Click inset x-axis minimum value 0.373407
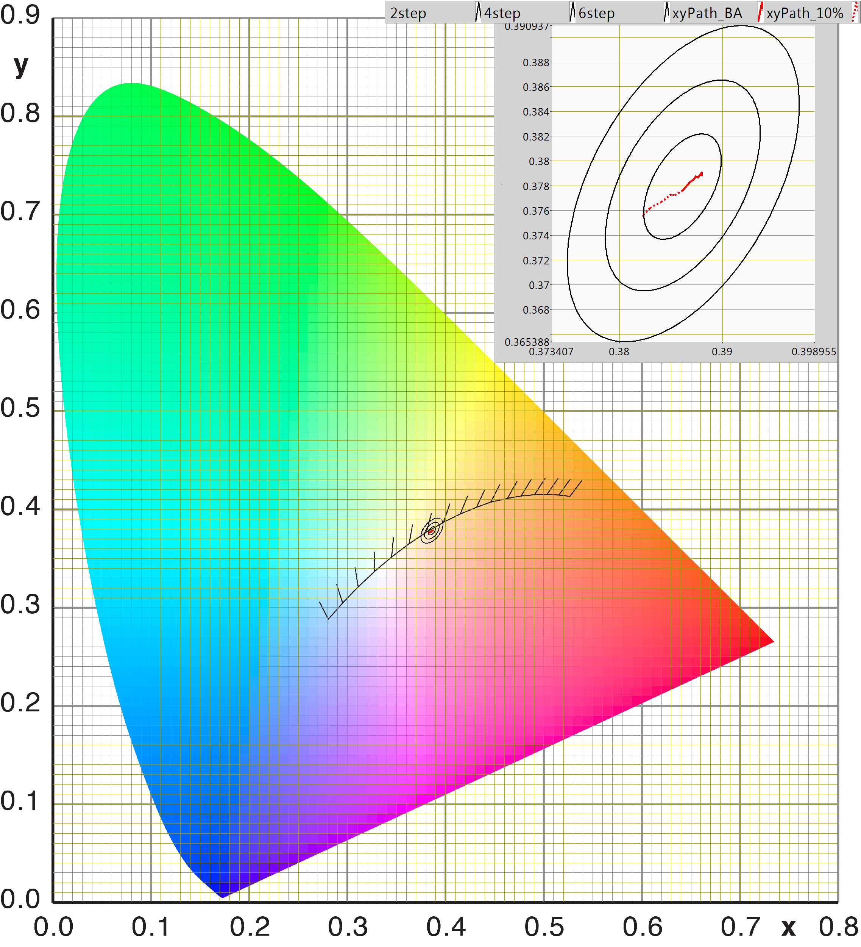The image size is (861, 947). pyautogui.click(x=551, y=352)
